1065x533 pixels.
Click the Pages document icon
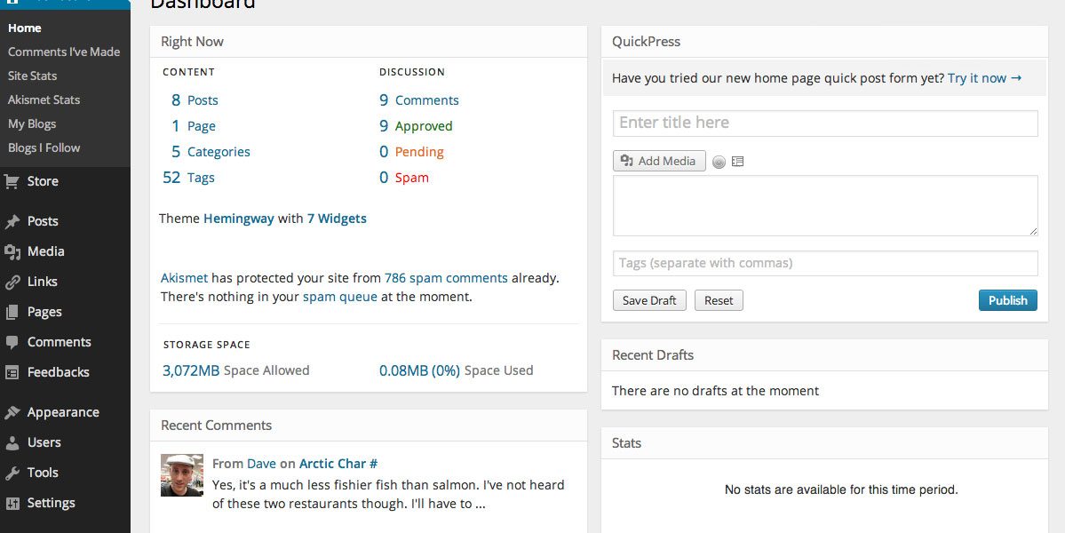tap(12, 312)
